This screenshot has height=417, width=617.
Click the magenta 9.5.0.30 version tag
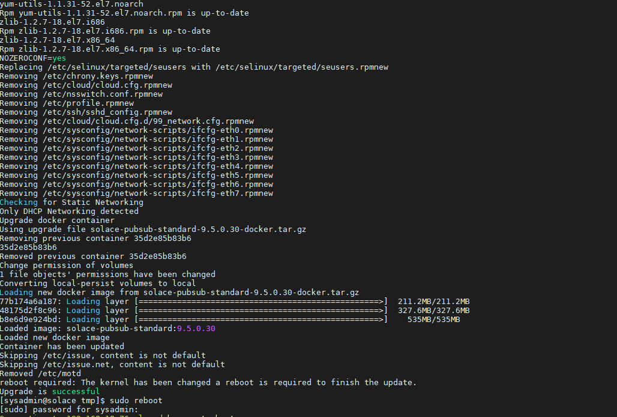pos(196,328)
